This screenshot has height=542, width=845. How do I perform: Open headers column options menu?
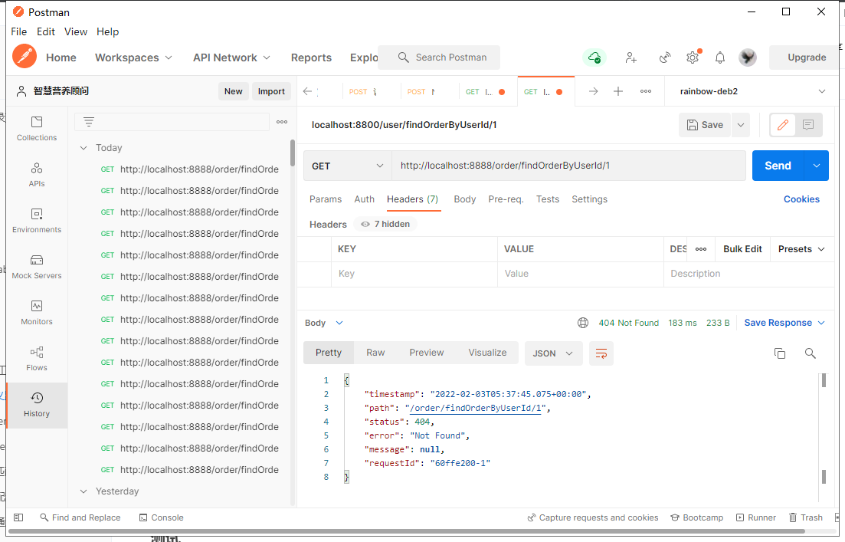tap(700, 248)
